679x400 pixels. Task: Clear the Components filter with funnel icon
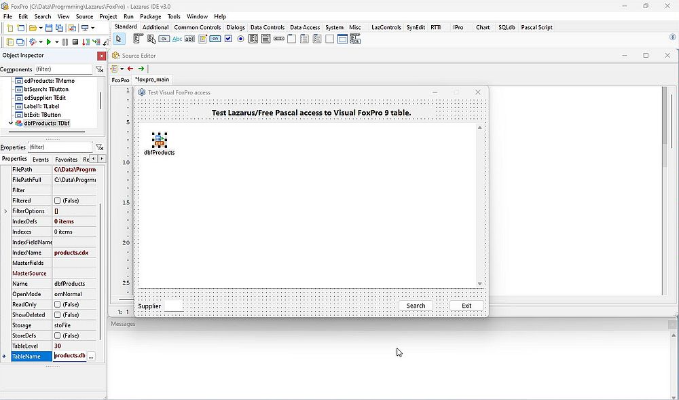point(100,69)
